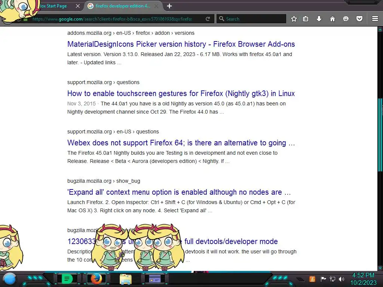383x287 pixels.
Task: Show bookmarks list icon in toolbar
Action: tap(306, 19)
